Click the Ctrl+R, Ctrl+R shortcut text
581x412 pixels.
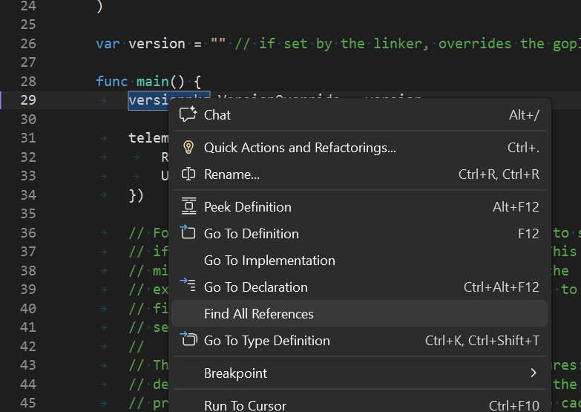[x=499, y=174]
